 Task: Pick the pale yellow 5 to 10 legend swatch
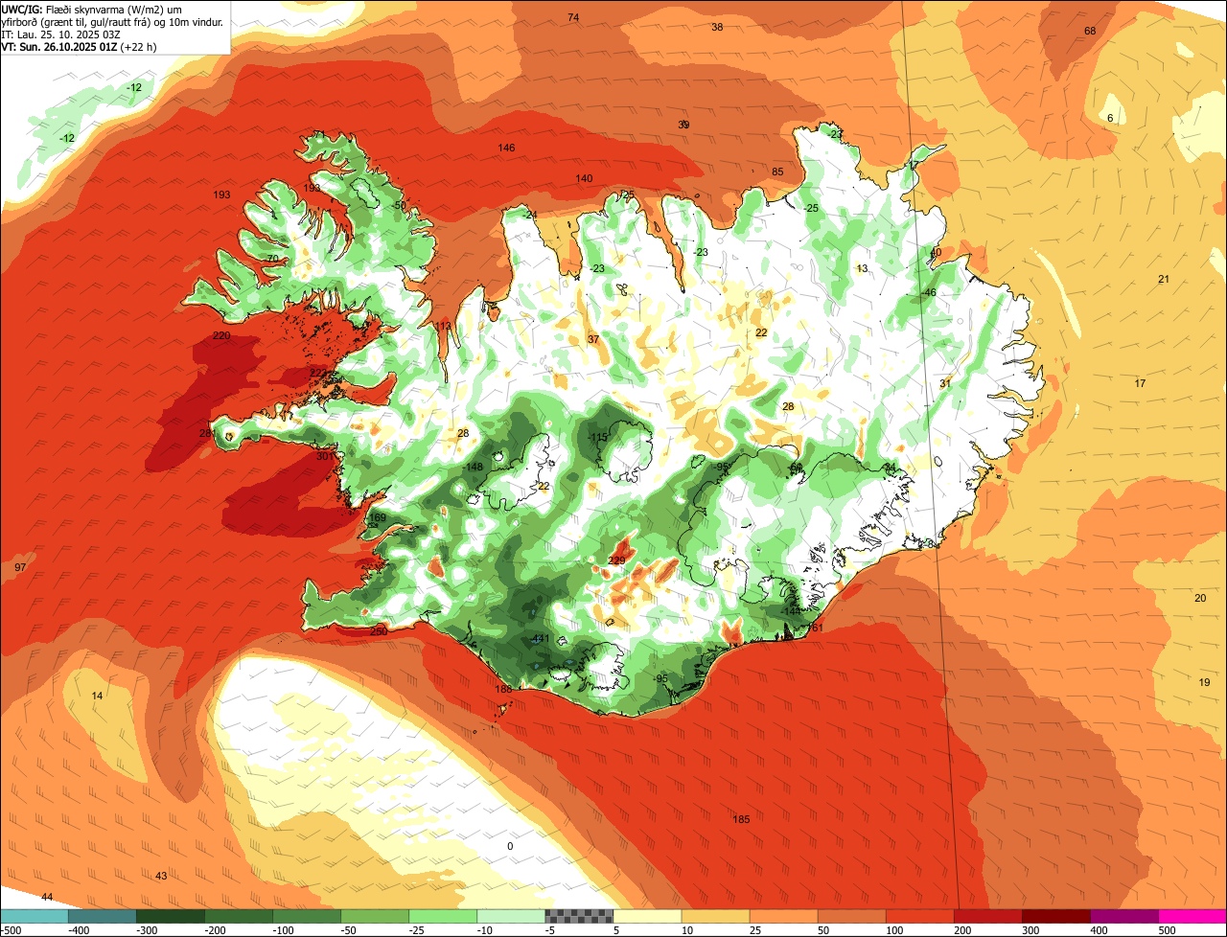647,916
